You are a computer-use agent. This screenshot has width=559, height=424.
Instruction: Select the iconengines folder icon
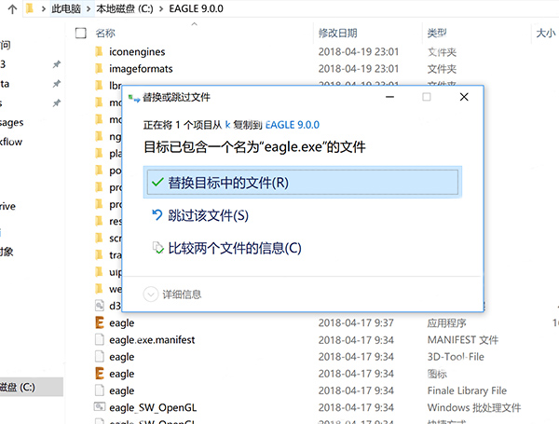click(x=99, y=51)
